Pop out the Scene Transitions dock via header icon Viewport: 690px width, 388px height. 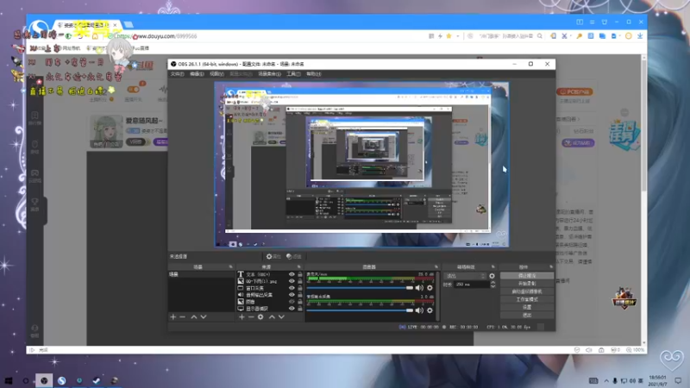(x=492, y=267)
